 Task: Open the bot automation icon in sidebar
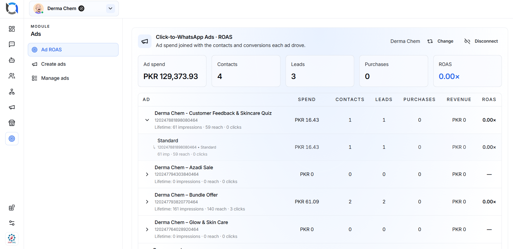point(12,60)
